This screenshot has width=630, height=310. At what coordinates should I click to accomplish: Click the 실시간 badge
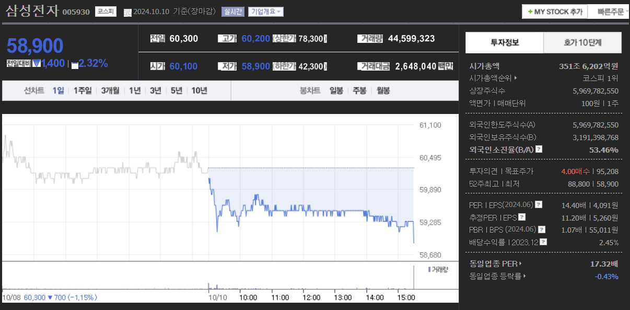232,12
